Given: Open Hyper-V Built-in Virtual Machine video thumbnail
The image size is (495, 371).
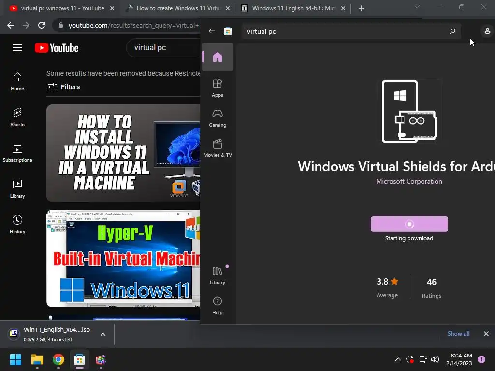Looking at the screenshot, I should (123, 258).
